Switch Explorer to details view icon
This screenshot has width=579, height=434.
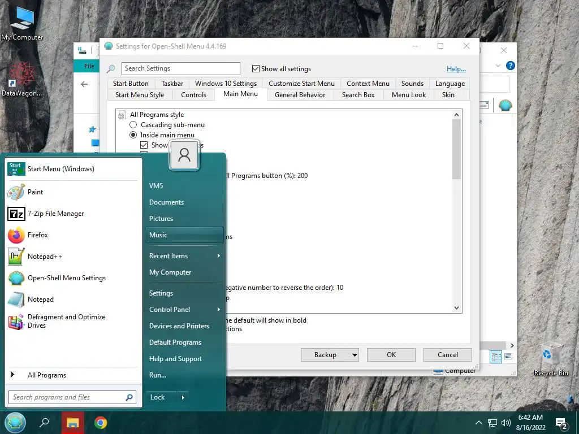coord(496,357)
